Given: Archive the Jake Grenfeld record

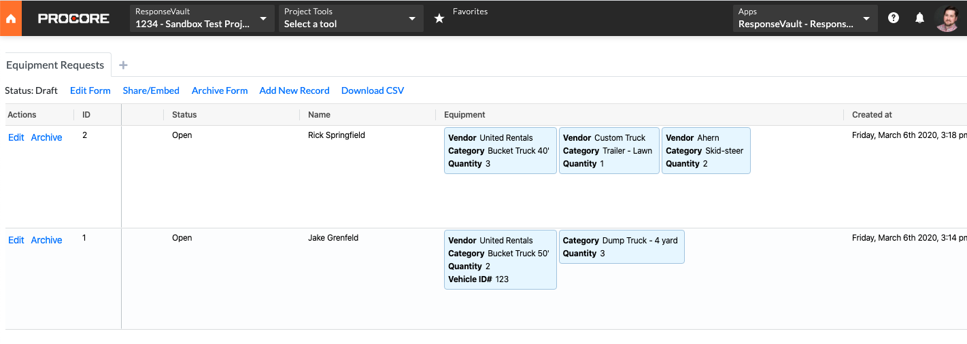Looking at the screenshot, I should pyautogui.click(x=46, y=240).
